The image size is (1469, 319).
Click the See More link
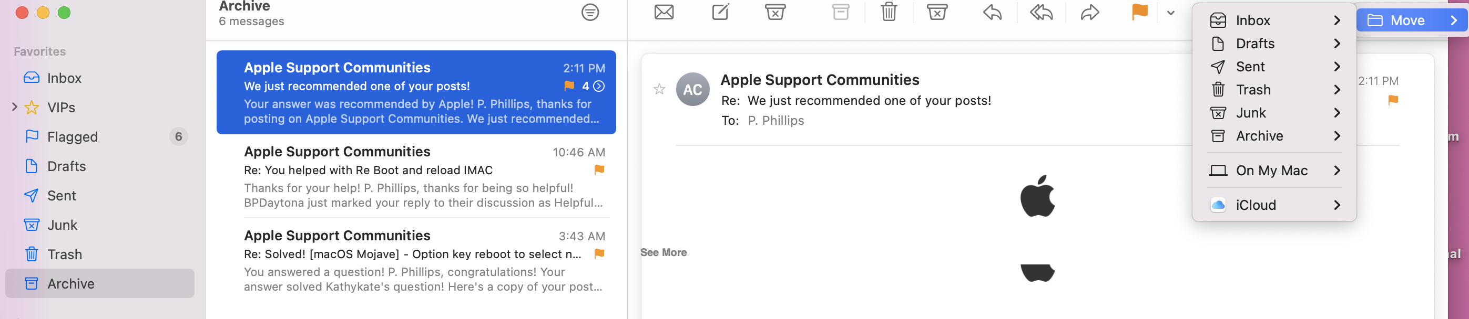tap(663, 252)
